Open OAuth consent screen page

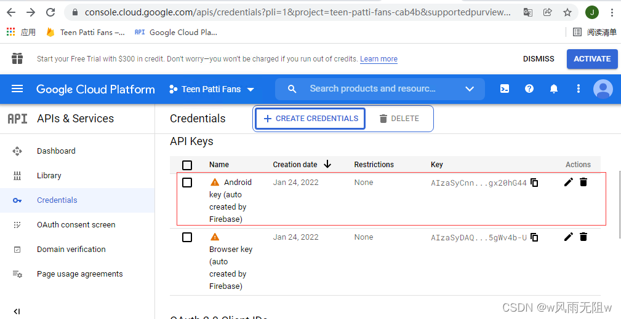point(76,225)
